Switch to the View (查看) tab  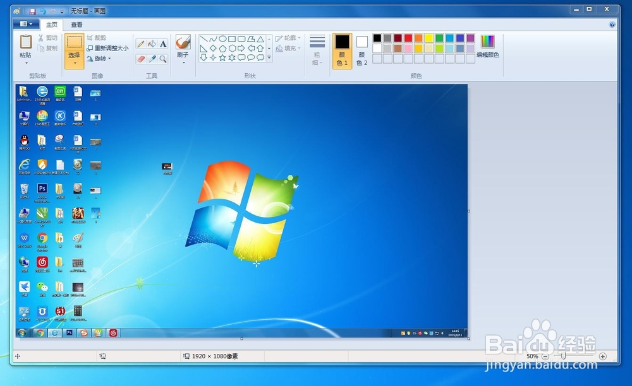76,25
